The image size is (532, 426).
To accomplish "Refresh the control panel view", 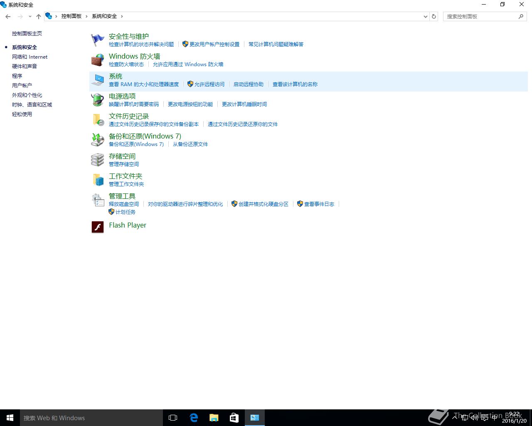I will 434,16.
